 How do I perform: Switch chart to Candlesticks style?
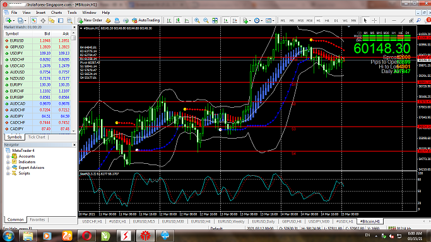point(178,21)
